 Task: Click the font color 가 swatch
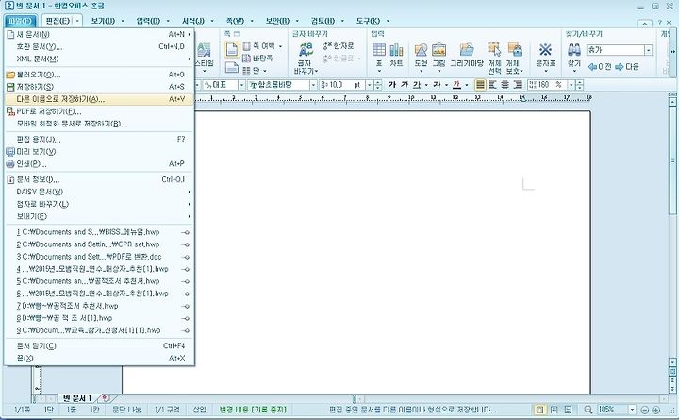pos(456,85)
